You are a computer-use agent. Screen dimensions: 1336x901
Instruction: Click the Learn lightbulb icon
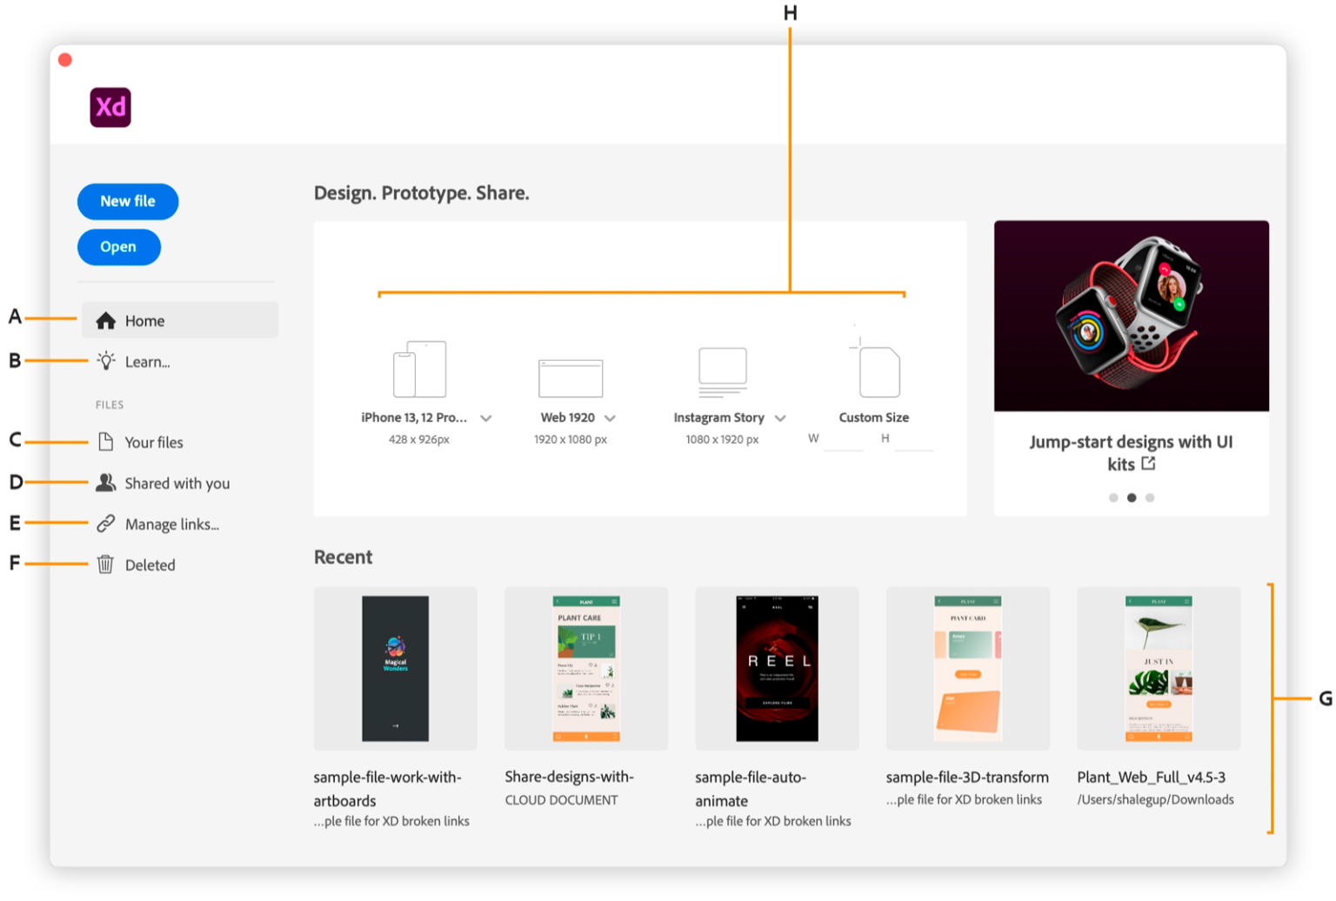pos(105,361)
